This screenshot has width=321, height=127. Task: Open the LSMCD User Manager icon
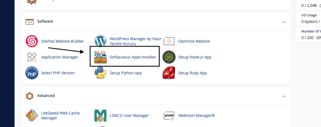point(100,115)
